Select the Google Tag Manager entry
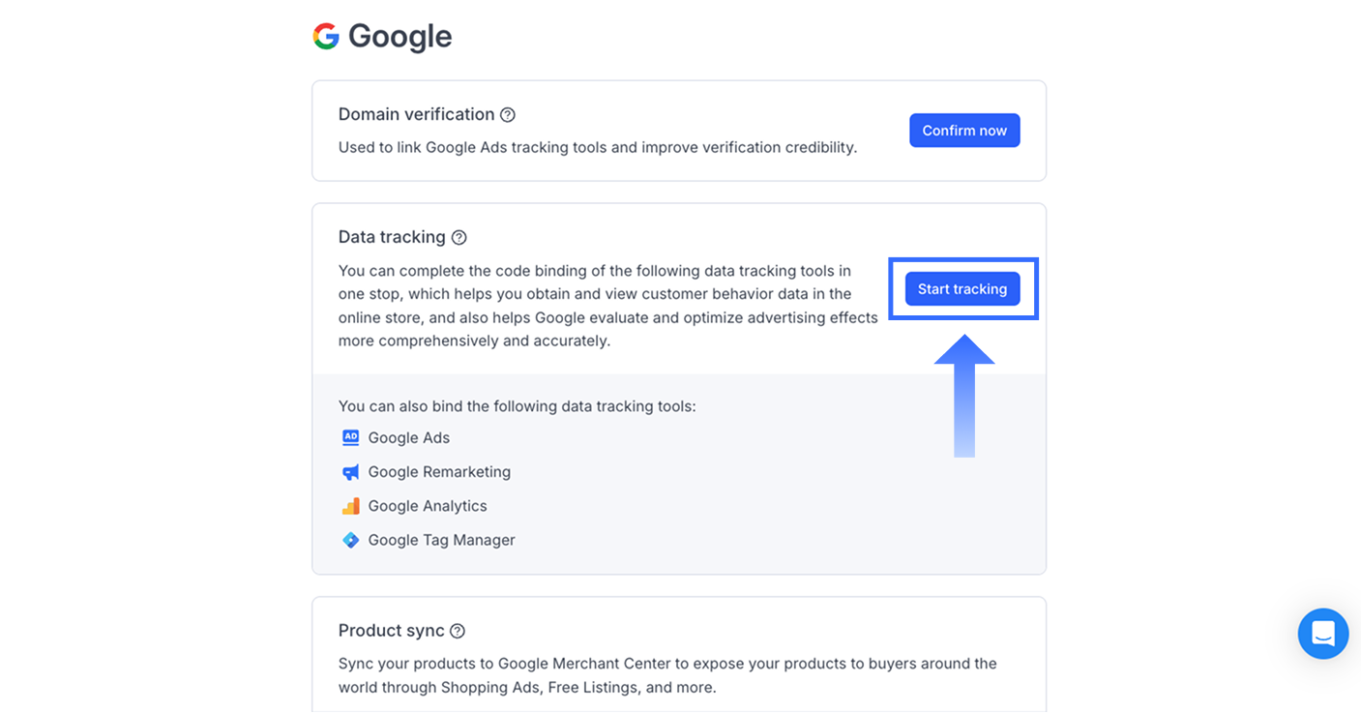 coord(441,540)
